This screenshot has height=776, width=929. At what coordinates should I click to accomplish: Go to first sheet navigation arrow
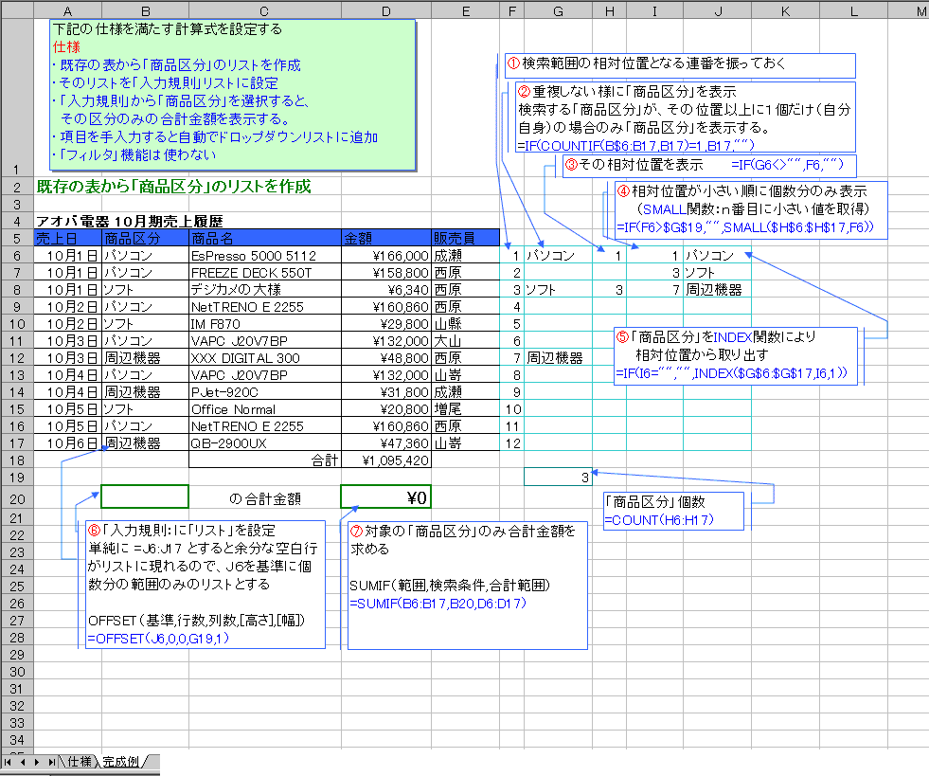coord(8,762)
